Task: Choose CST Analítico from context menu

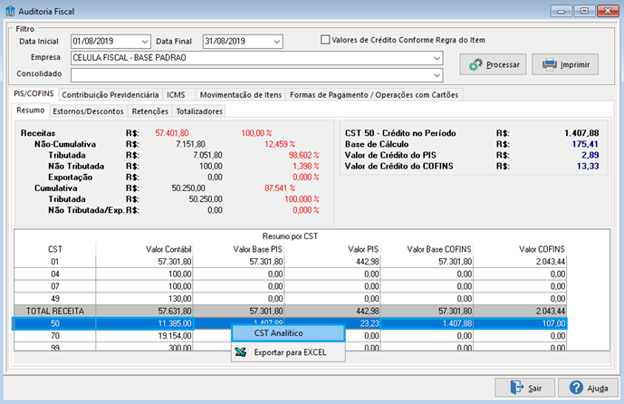Action: click(288, 333)
